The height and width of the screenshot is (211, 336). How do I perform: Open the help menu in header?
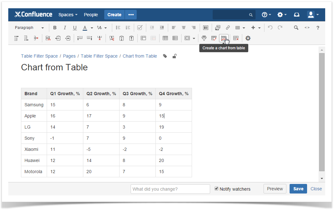click(266, 15)
